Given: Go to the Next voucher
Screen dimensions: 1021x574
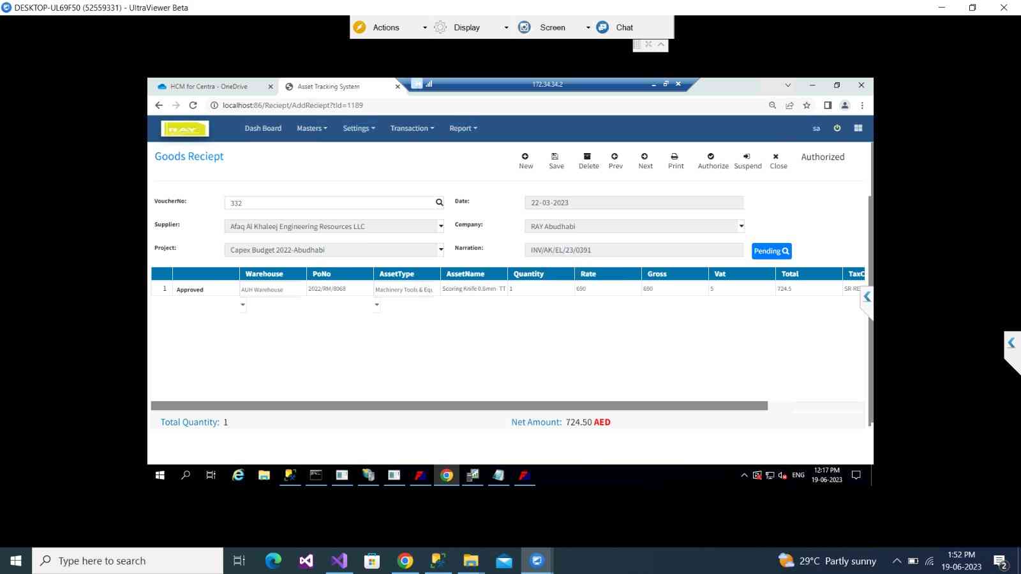Looking at the screenshot, I should point(645,157).
